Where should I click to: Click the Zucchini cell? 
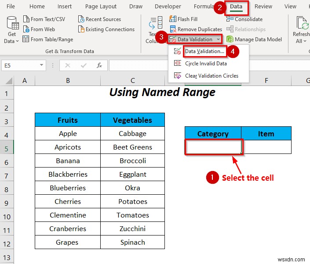click(x=133, y=229)
